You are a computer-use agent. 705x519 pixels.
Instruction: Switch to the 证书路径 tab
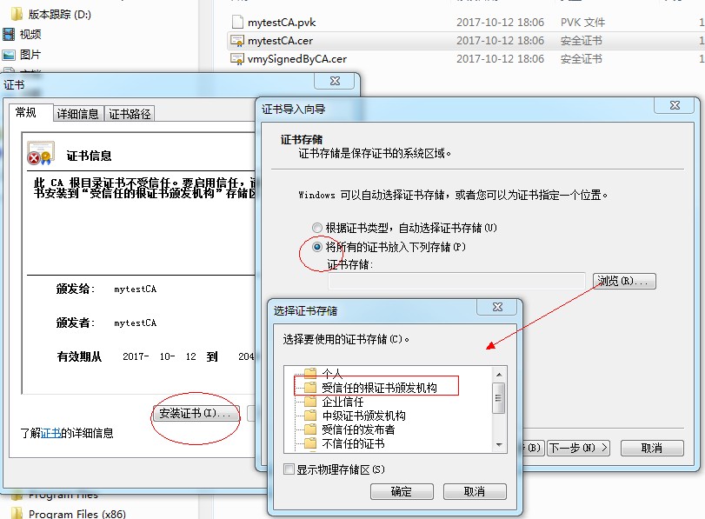point(130,114)
